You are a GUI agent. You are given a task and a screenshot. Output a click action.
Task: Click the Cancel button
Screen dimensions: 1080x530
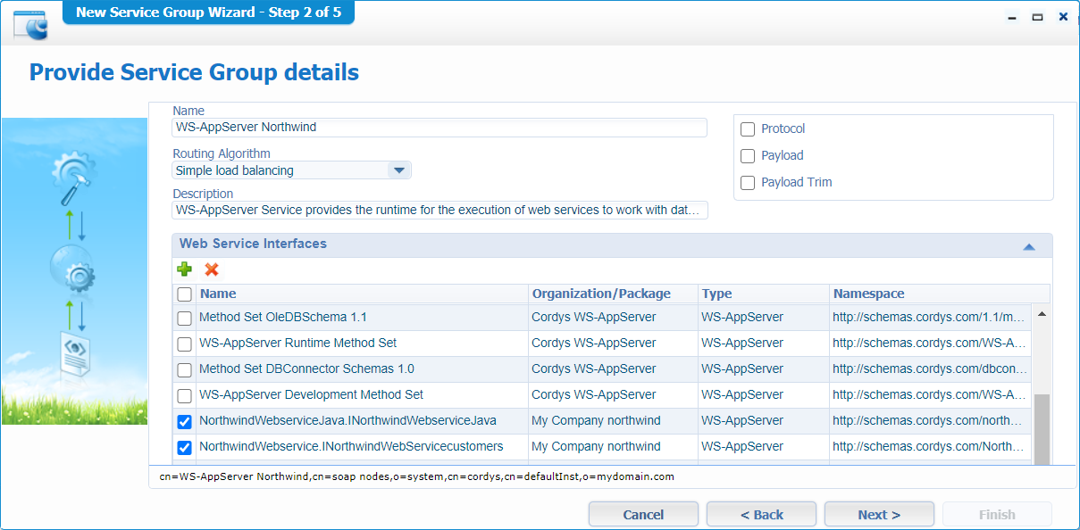[x=643, y=515]
